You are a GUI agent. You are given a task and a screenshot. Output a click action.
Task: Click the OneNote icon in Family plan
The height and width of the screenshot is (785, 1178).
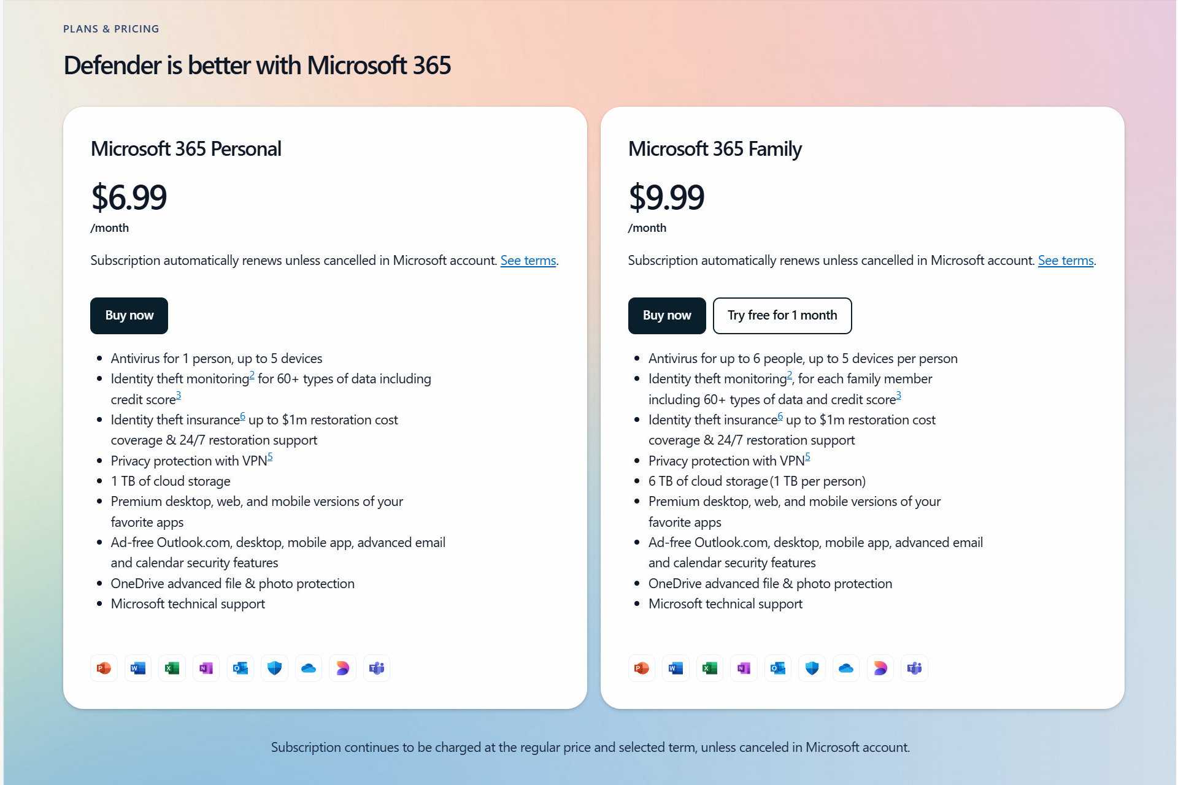pos(742,668)
